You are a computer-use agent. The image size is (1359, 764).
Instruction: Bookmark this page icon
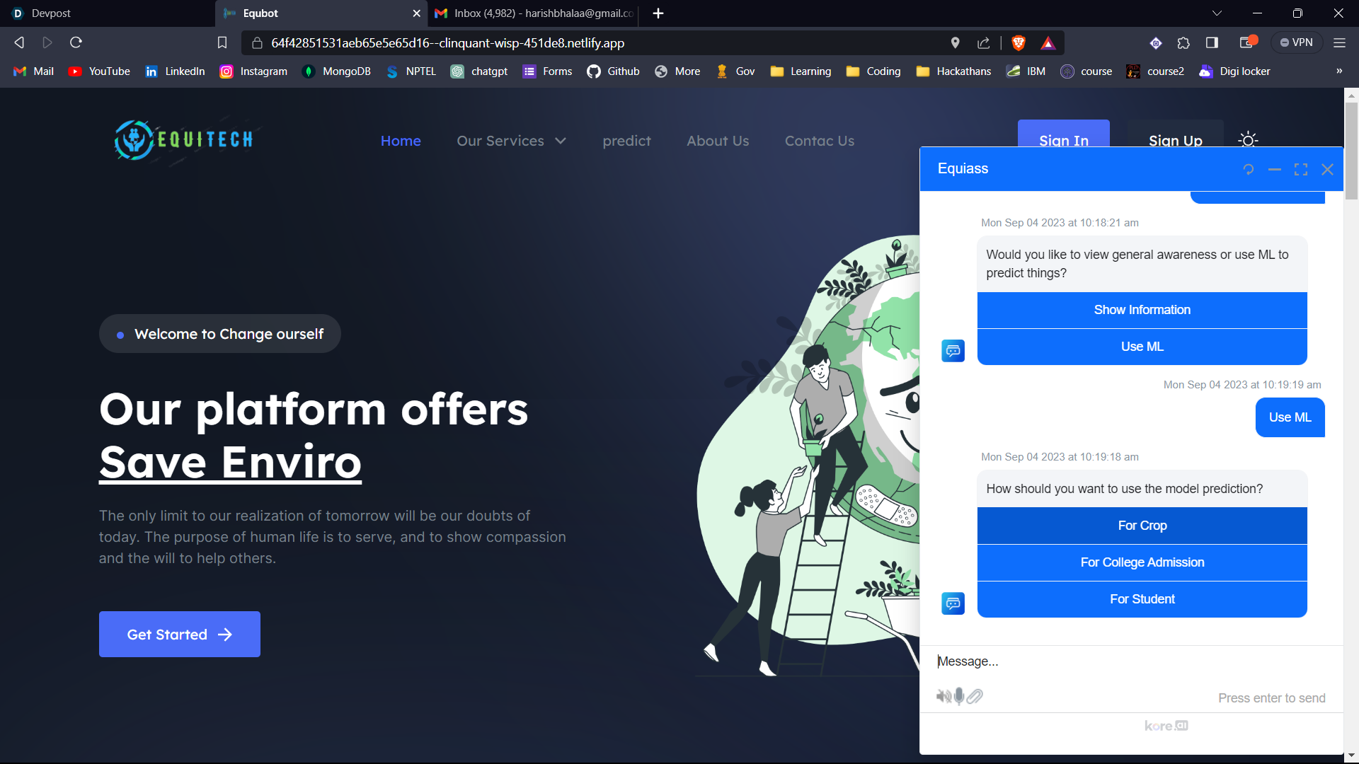222,43
